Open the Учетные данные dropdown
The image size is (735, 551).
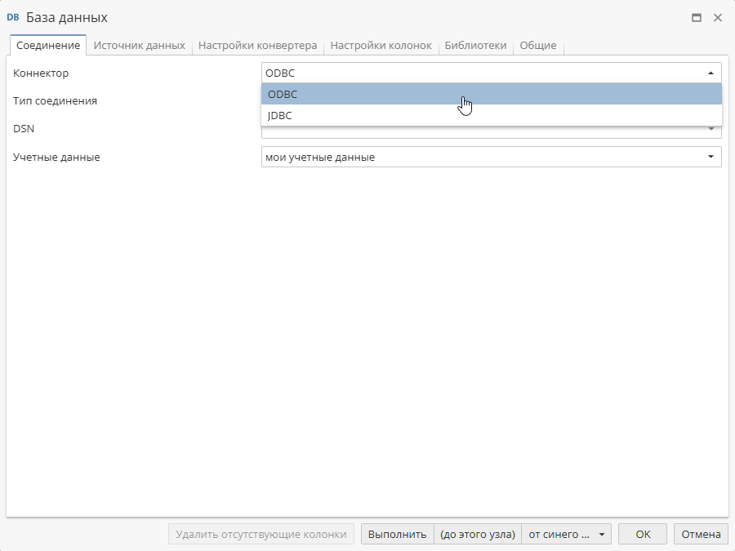(x=711, y=157)
